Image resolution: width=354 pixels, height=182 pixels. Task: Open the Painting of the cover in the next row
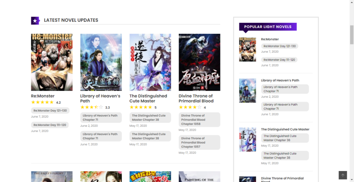tap(199, 176)
